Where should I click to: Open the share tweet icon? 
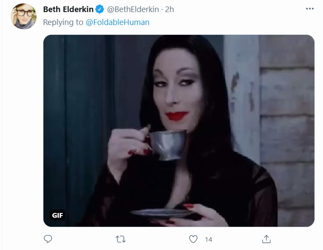tap(266, 239)
